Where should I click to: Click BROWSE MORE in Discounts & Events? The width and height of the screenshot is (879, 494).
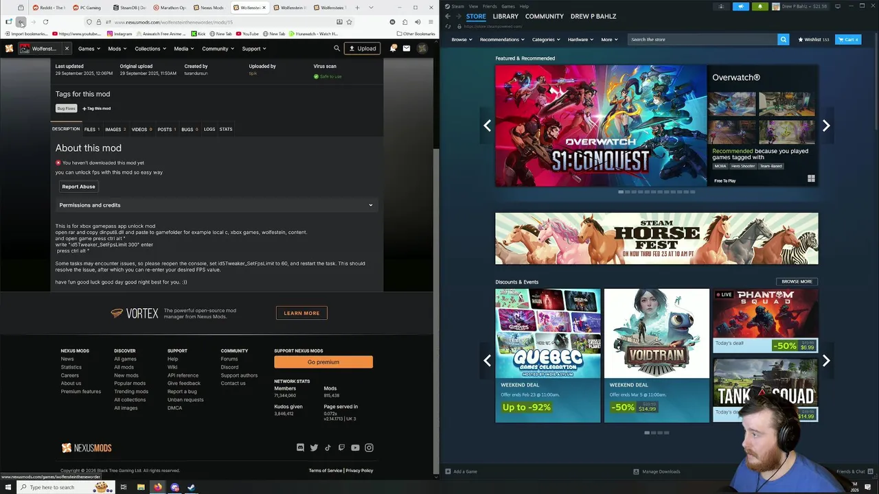click(x=797, y=281)
